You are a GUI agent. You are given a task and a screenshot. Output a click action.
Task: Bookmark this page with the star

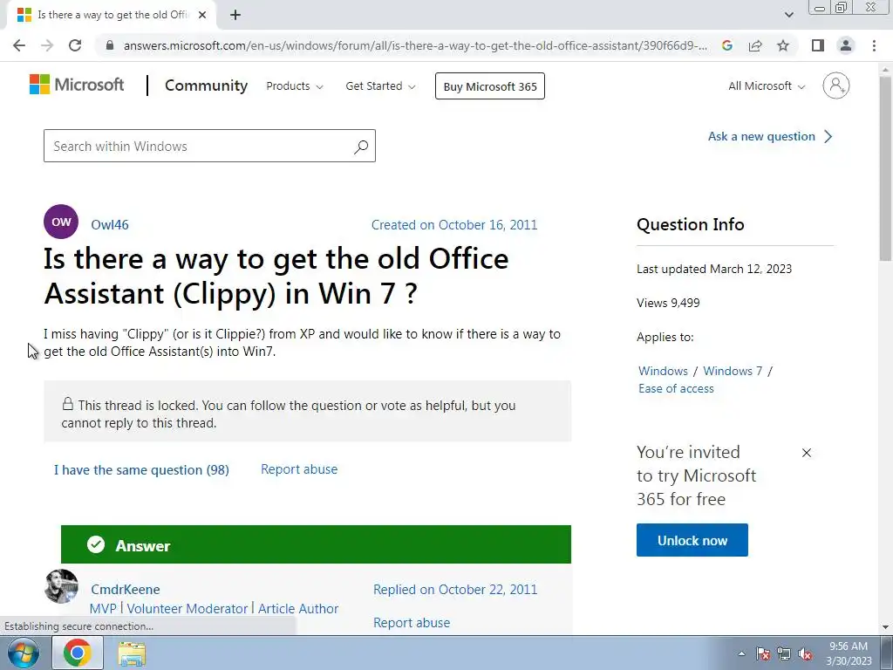pos(783,45)
